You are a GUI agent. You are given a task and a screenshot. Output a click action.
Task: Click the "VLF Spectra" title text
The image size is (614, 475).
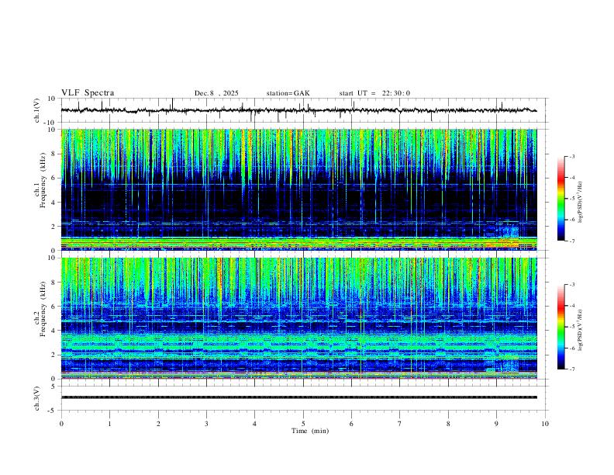click(x=88, y=93)
